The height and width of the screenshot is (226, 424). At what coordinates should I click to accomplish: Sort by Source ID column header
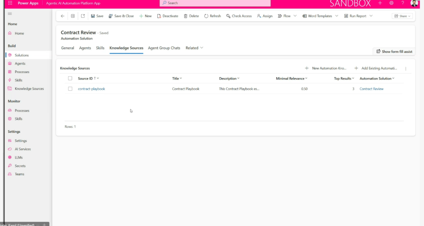coord(89,78)
